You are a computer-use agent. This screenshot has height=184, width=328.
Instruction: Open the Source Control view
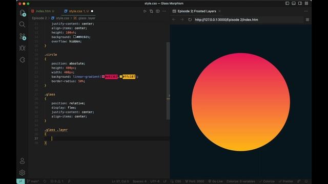pos(23,36)
